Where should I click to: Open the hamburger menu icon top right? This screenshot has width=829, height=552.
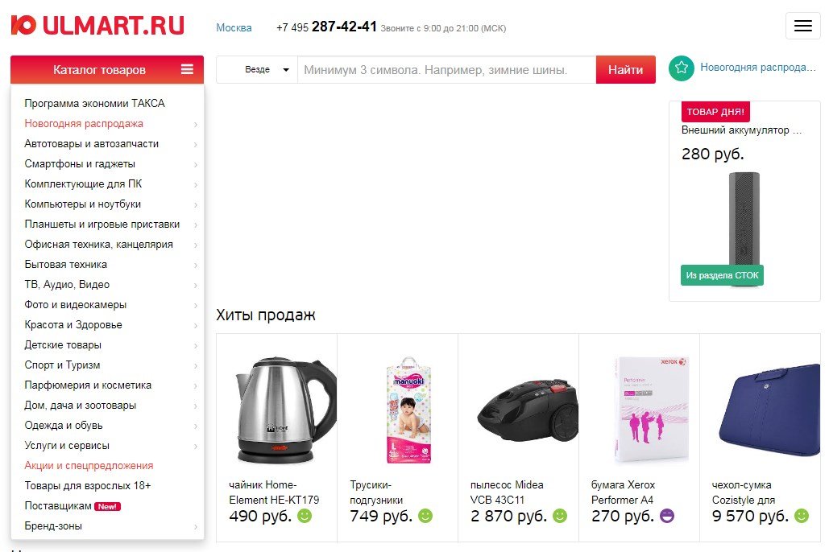tap(802, 26)
